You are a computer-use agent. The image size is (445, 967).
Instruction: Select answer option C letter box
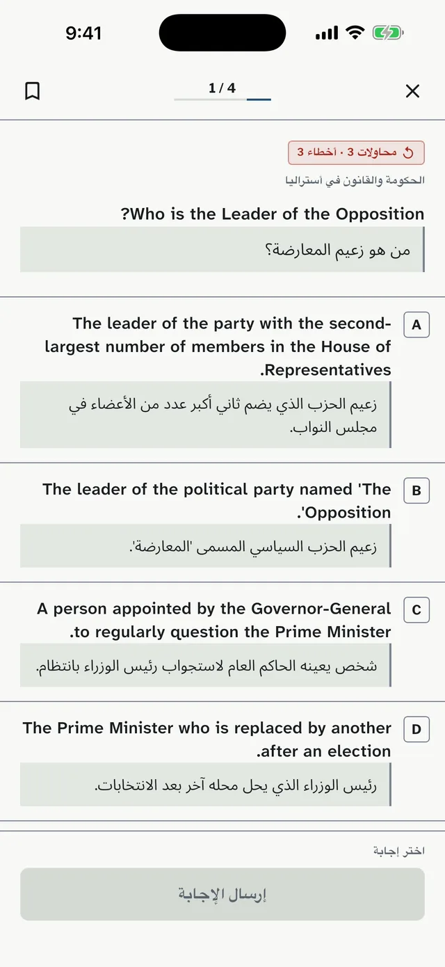(416, 610)
